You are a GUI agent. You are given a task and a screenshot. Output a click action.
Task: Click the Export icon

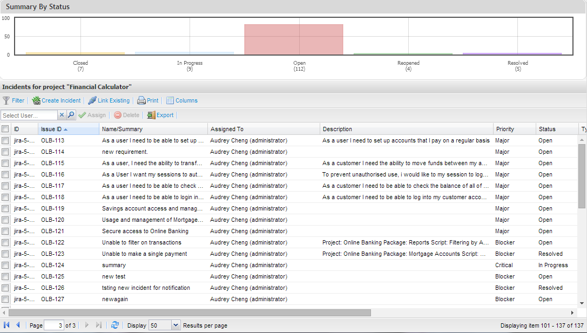point(151,115)
